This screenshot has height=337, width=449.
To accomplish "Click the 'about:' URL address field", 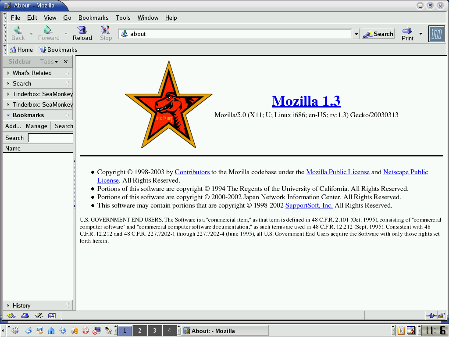I will [235, 34].
